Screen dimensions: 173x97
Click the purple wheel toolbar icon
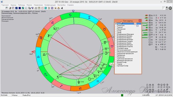coord(52,8)
